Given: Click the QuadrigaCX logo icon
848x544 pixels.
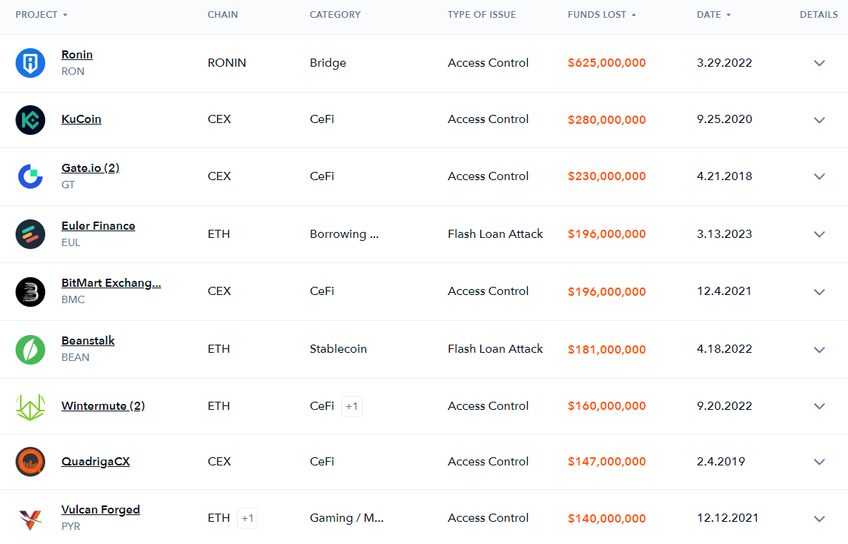Looking at the screenshot, I should point(30,462).
